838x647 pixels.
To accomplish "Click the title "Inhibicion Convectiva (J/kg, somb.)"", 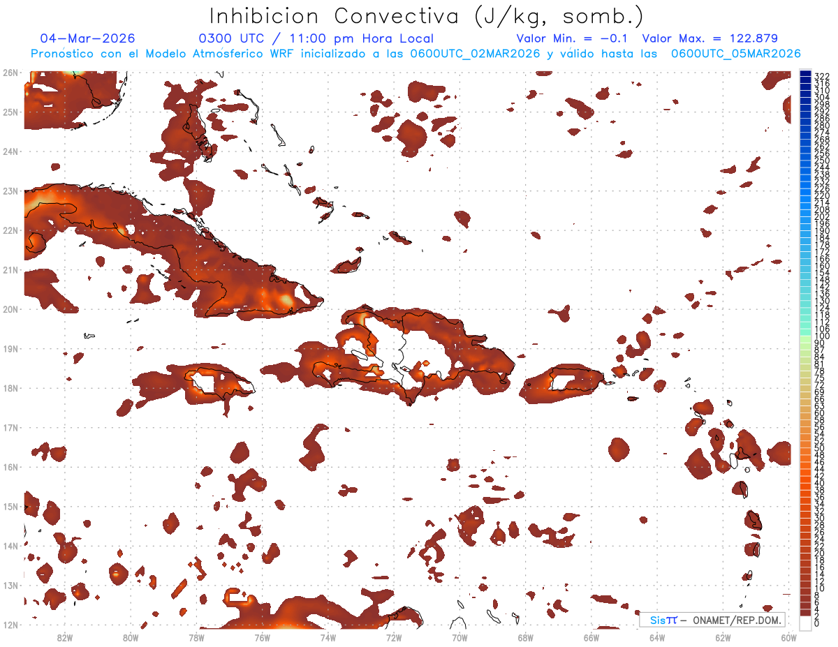I will pyautogui.click(x=427, y=16).
